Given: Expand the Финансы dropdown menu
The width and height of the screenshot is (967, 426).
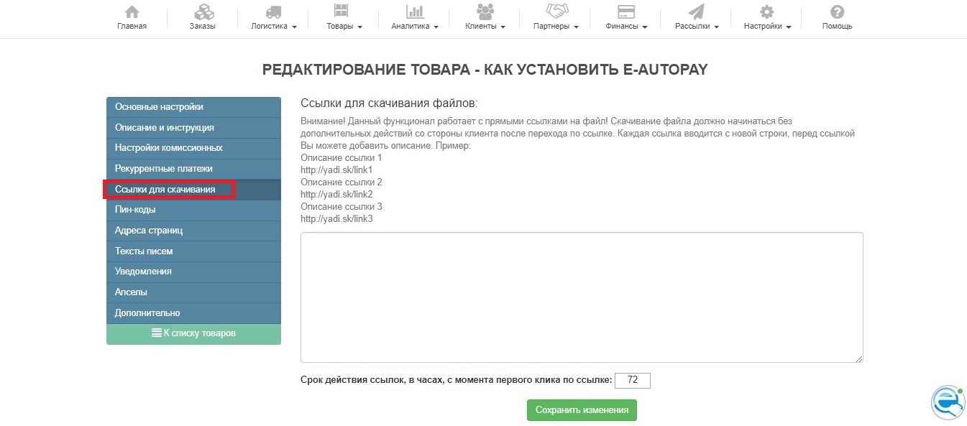Looking at the screenshot, I should [x=625, y=27].
